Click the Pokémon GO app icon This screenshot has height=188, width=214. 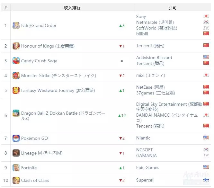[16, 138]
